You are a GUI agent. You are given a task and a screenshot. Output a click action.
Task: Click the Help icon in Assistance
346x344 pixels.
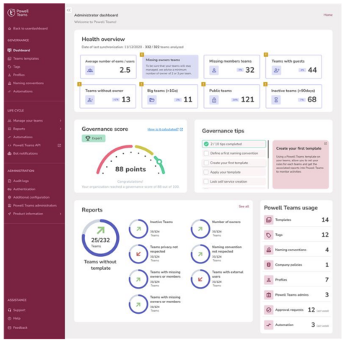9,319
